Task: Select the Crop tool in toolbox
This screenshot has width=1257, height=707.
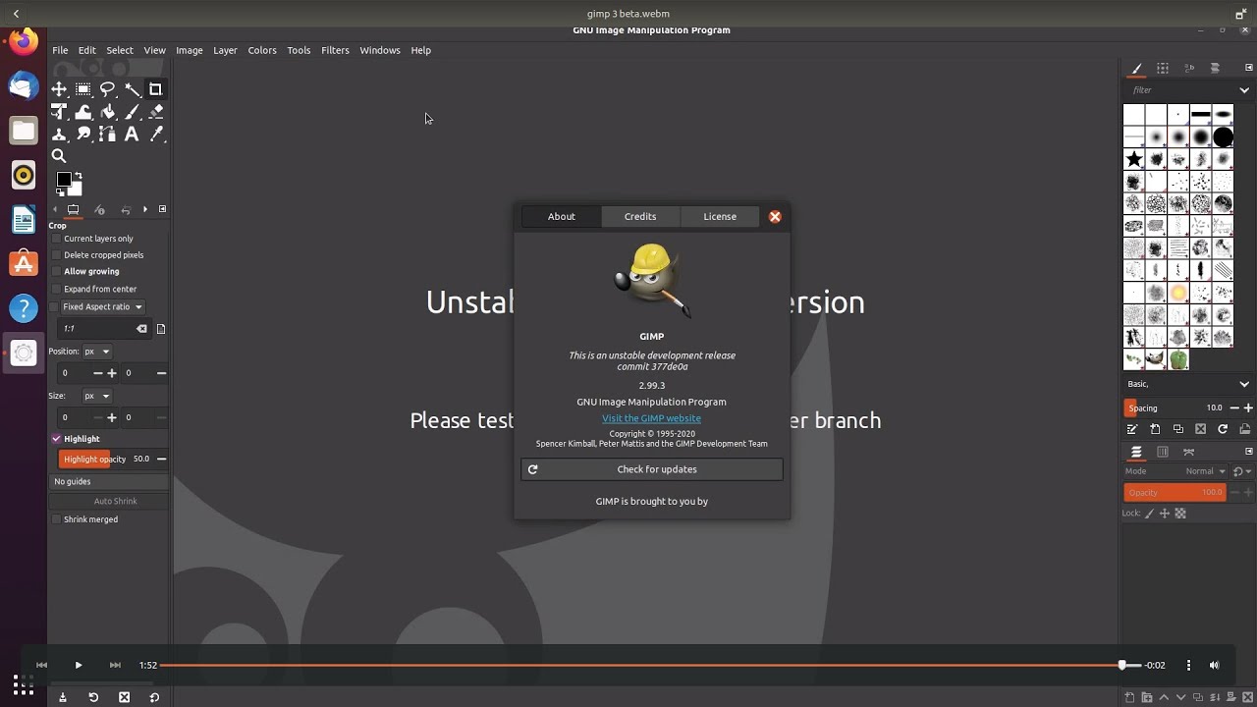Action: coord(155,89)
